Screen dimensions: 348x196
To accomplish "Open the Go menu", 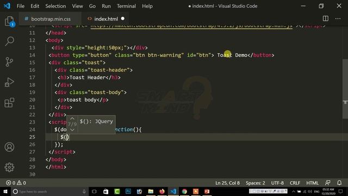I will click(92, 6).
